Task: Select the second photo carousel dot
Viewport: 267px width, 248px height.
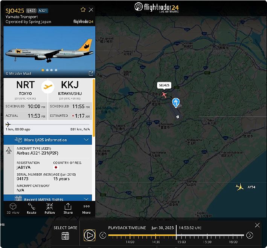Action: [47, 70]
